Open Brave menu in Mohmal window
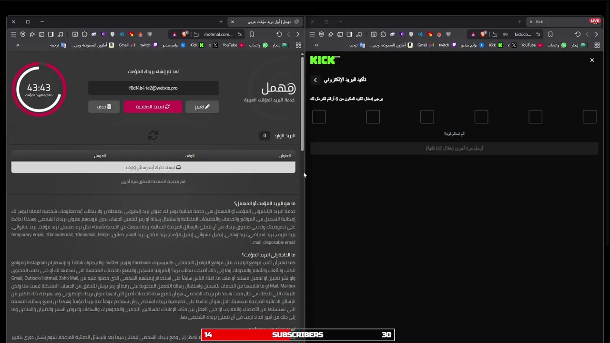 tap(13, 34)
